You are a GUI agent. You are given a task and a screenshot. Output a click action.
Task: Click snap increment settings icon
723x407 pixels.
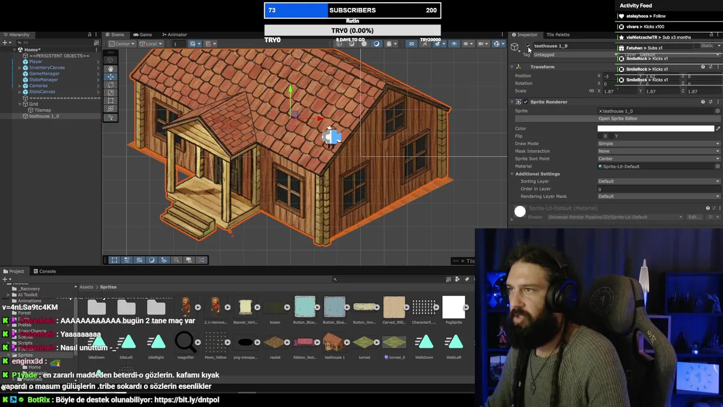click(x=208, y=44)
